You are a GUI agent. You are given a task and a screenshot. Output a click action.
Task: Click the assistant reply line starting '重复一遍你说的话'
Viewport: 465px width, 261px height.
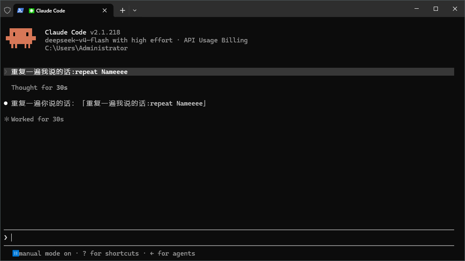[109, 103]
